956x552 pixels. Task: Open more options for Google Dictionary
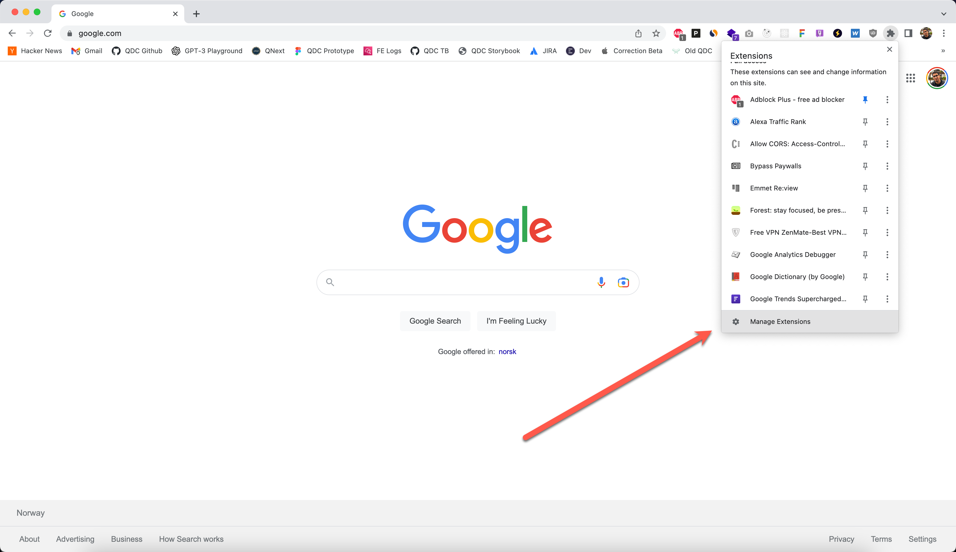pyautogui.click(x=887, y=277)
